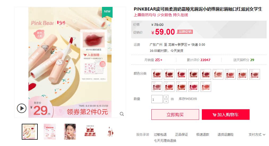269x146 pixels.
Task: Increase quantity with the up arrow
Action: [x=166, y=97]
